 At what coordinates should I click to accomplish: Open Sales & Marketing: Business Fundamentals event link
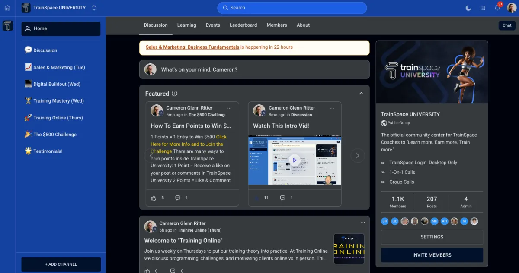click(x=192, y=47)
